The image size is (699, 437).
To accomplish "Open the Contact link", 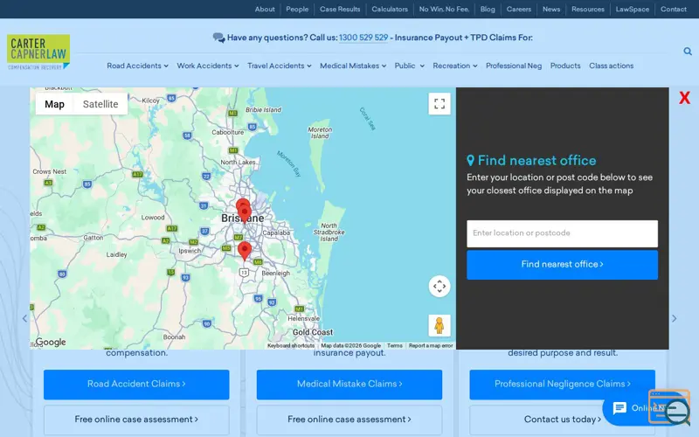I will click(673, 9).
